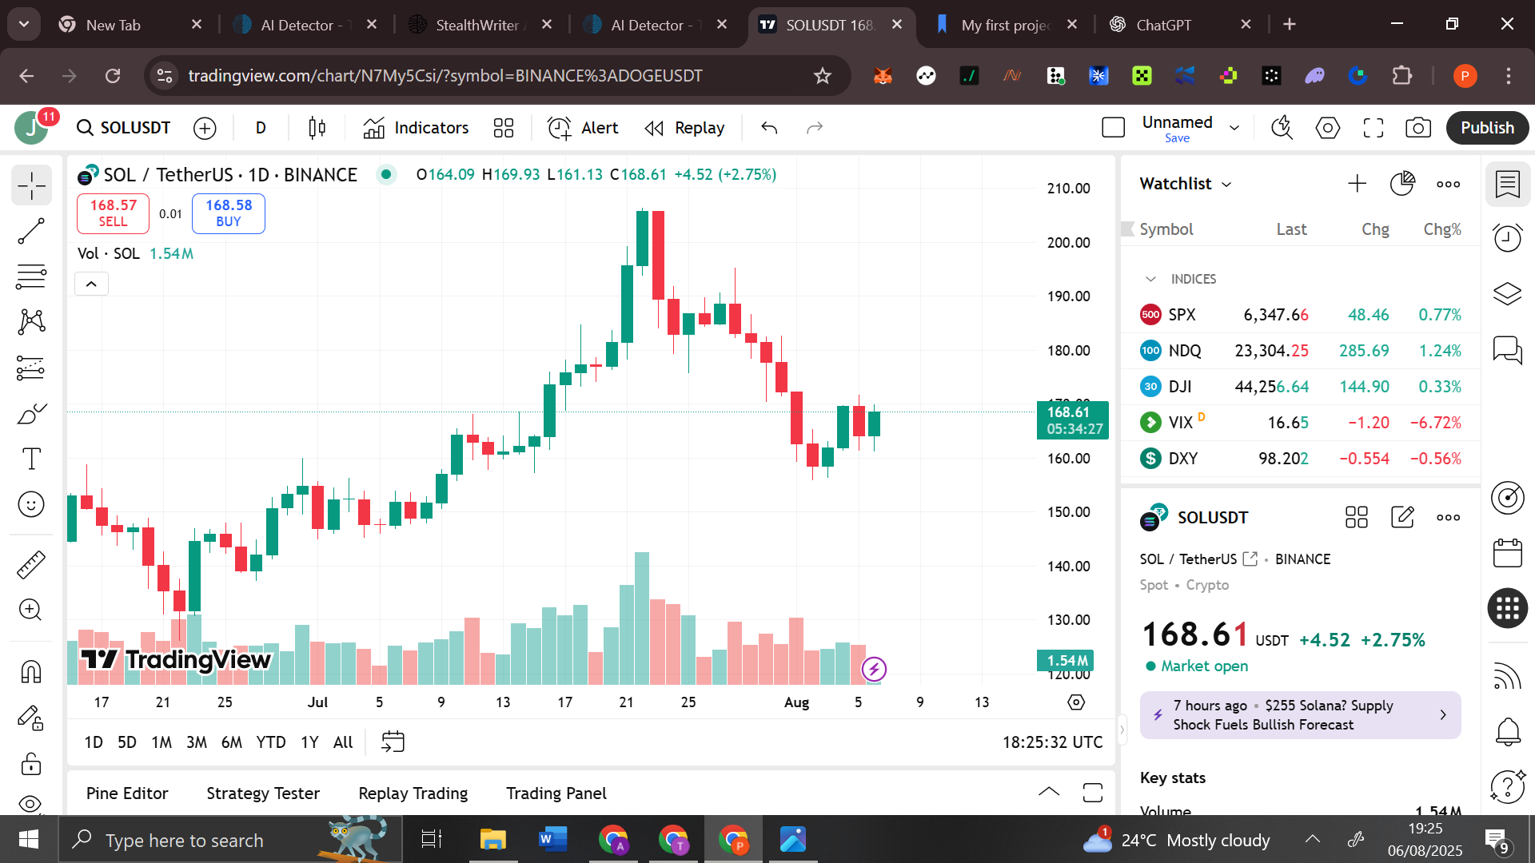Create an Alert for the chart

[583, 128]
